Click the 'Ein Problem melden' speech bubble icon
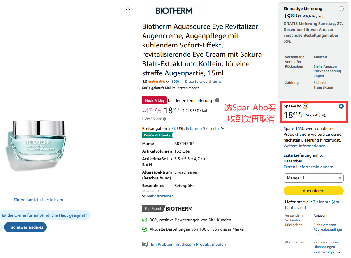351x258 pixels. [x=145, y=244]
